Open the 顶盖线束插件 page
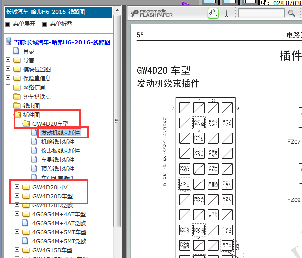This screenshot has width=302, height=258. (58, 169)
